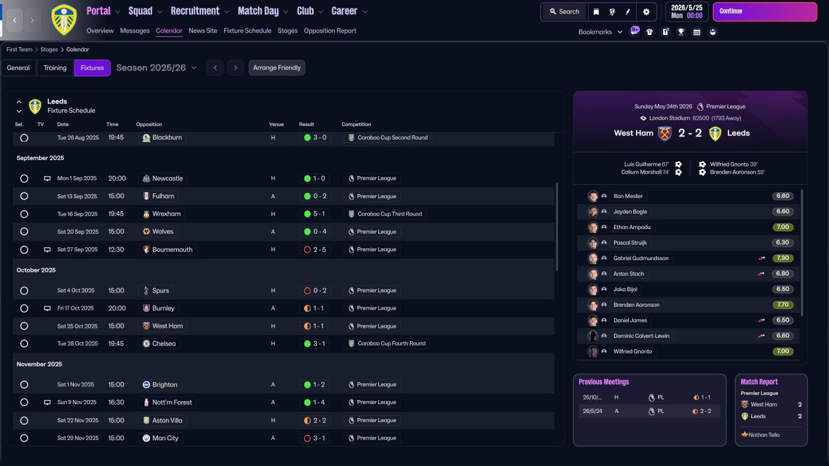Switch to the Overview tab
This screenshot has width=829, height=466.
100,30
